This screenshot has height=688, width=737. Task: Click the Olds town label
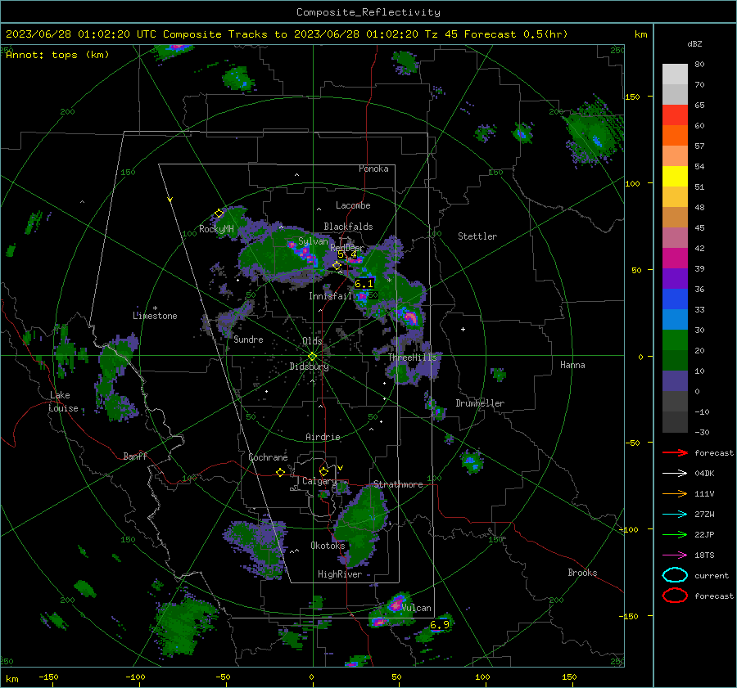(x=312, y=341)
